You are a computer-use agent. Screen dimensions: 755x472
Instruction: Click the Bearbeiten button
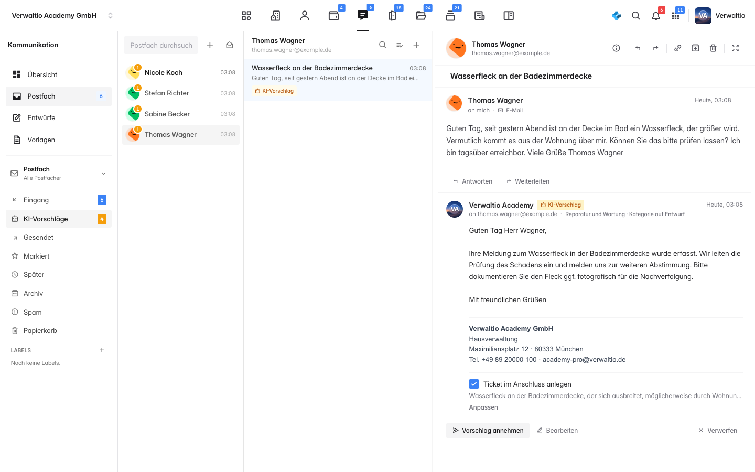tap(557, 431)
